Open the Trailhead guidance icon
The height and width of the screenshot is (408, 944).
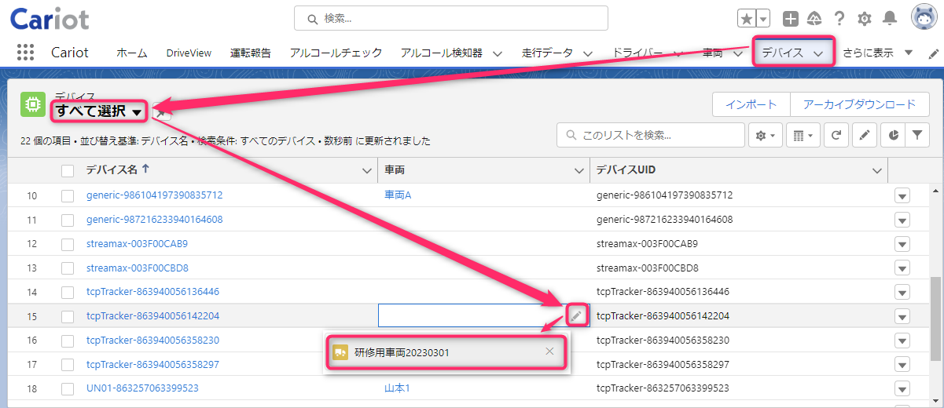pos(814,18)
